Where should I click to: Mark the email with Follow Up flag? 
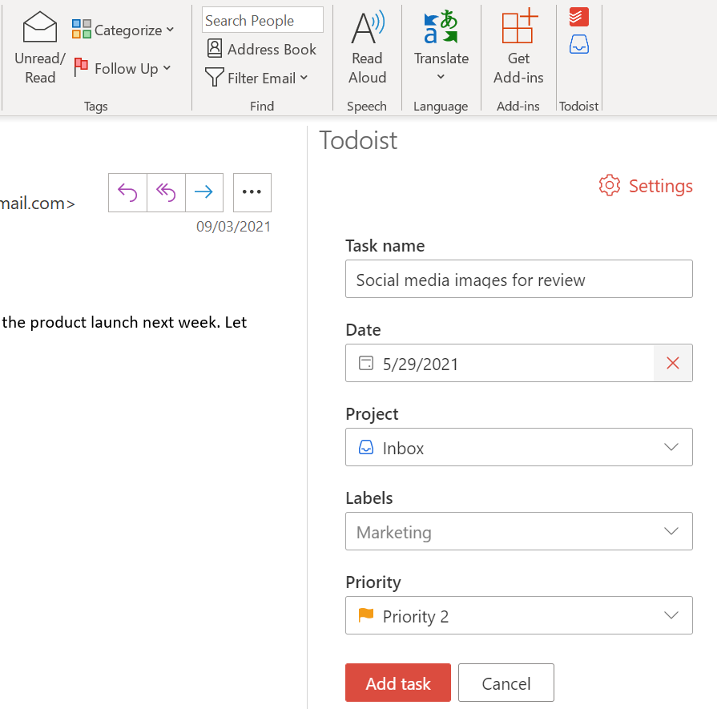click(122, 69)
